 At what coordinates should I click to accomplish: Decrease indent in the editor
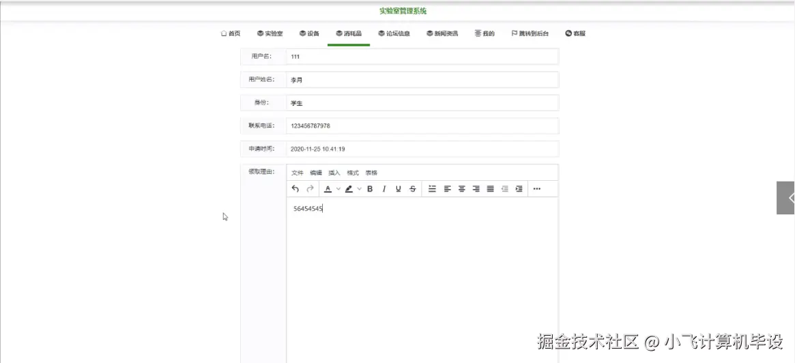pos(504,188)
